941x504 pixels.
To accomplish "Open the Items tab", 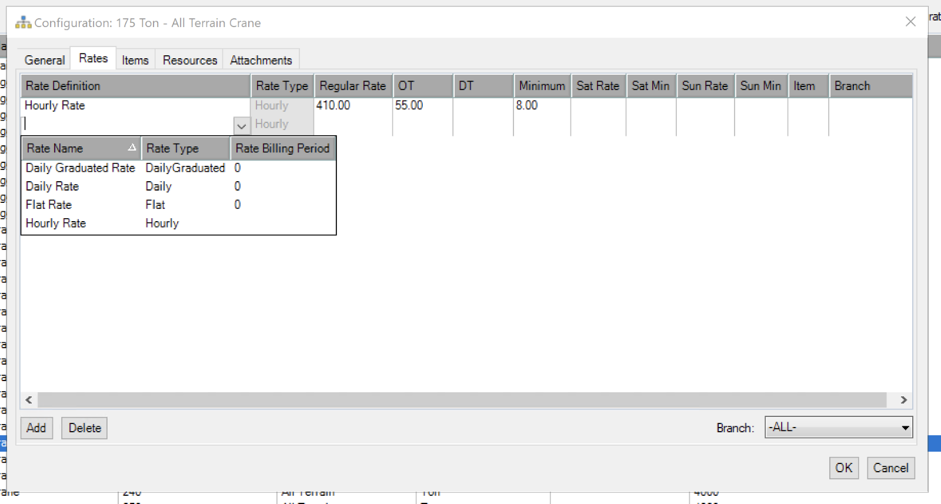I will point(135,60).
